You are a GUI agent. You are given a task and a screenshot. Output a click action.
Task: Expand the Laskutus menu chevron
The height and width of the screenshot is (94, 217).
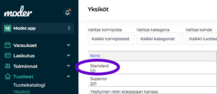point(68,55)
